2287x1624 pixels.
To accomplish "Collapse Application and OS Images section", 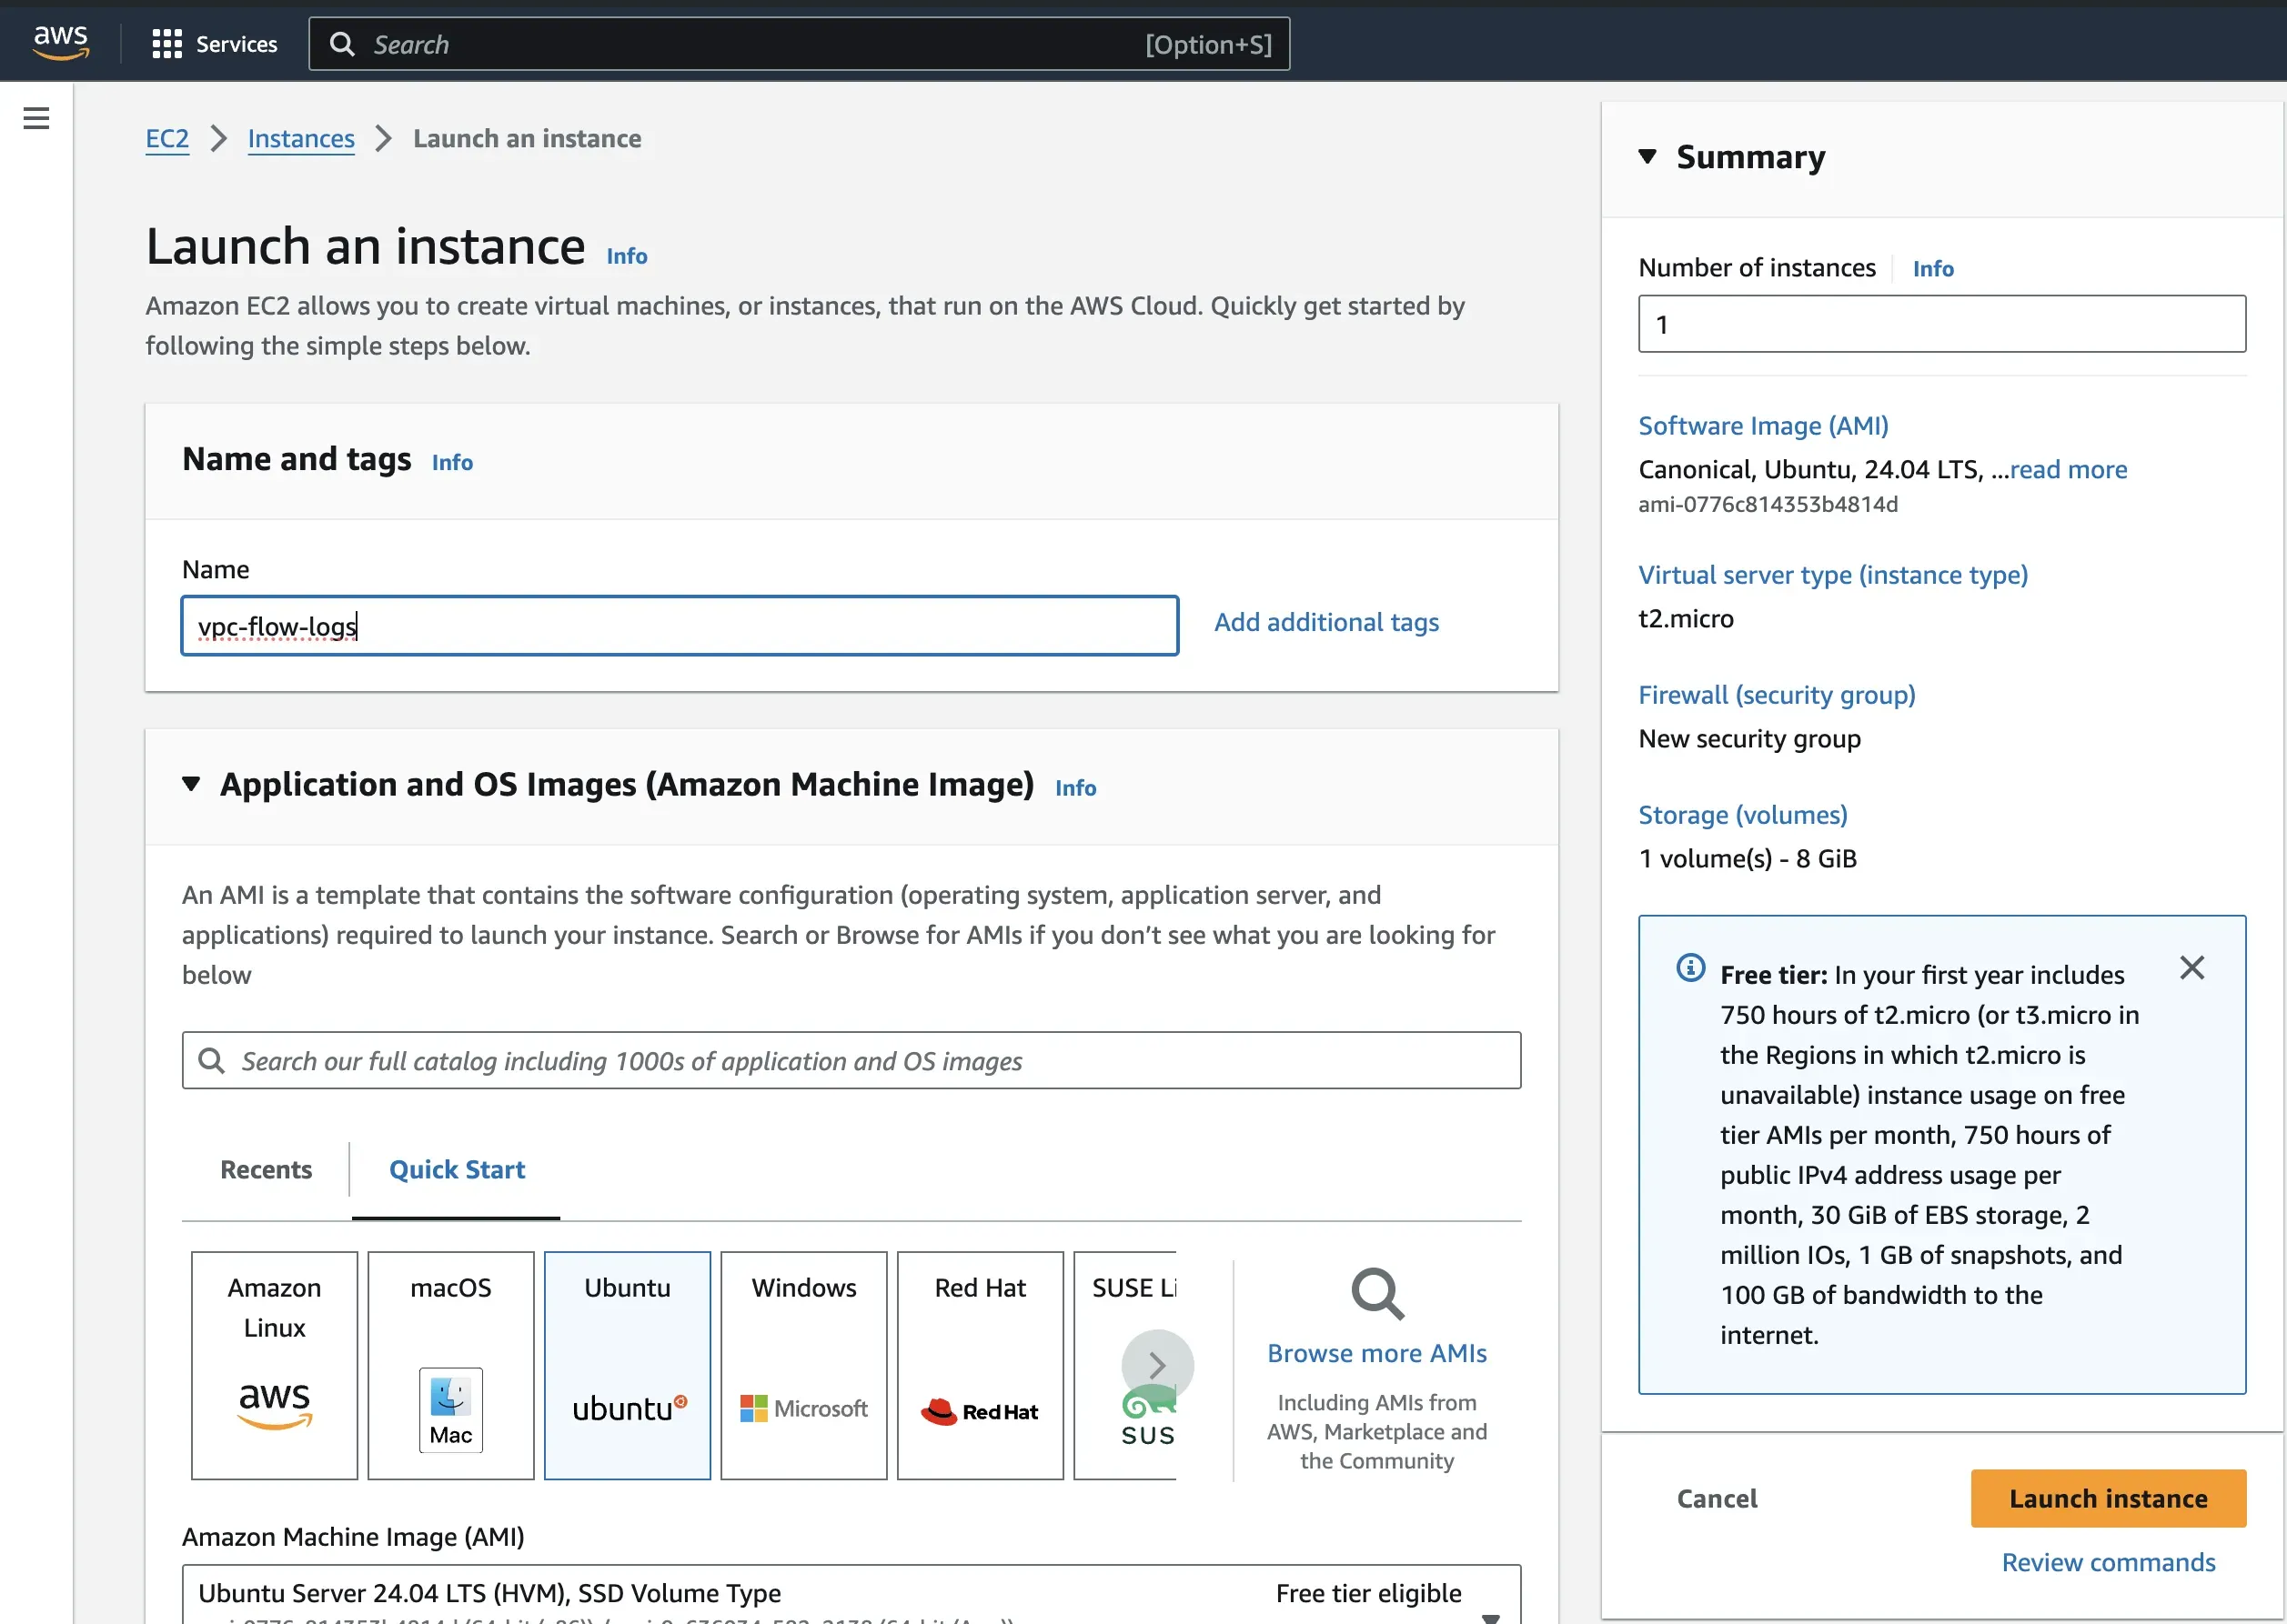I will [191, 784].
